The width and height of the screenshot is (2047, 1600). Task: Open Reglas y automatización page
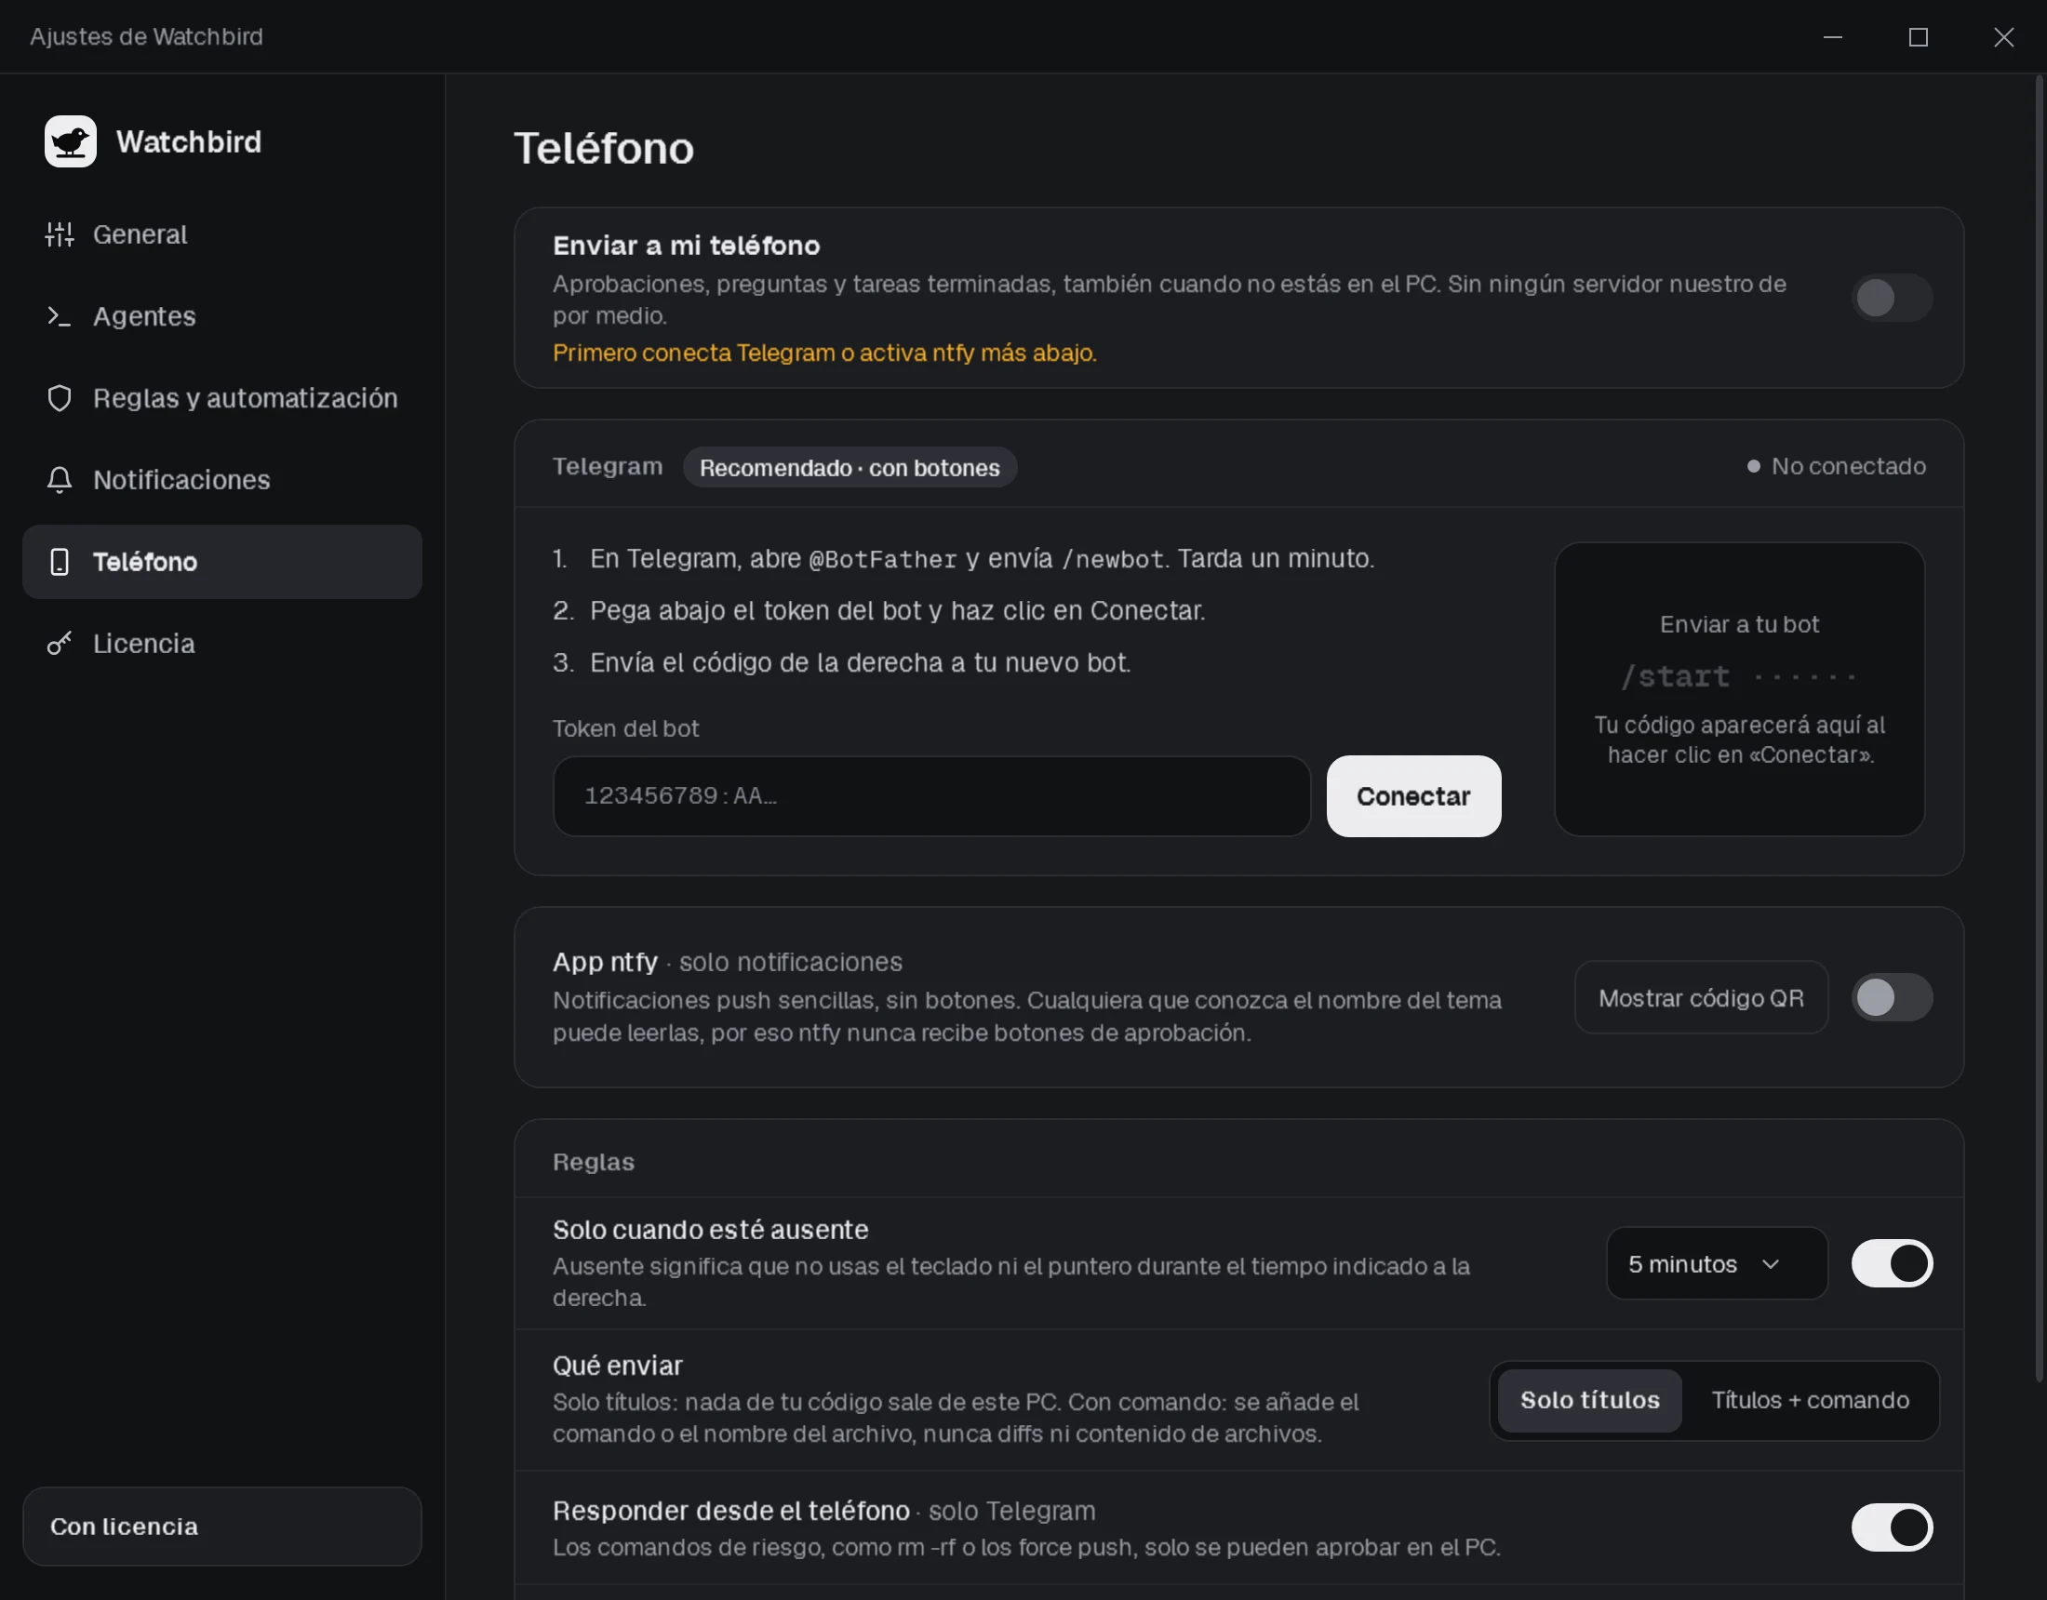tap(222, 398)
